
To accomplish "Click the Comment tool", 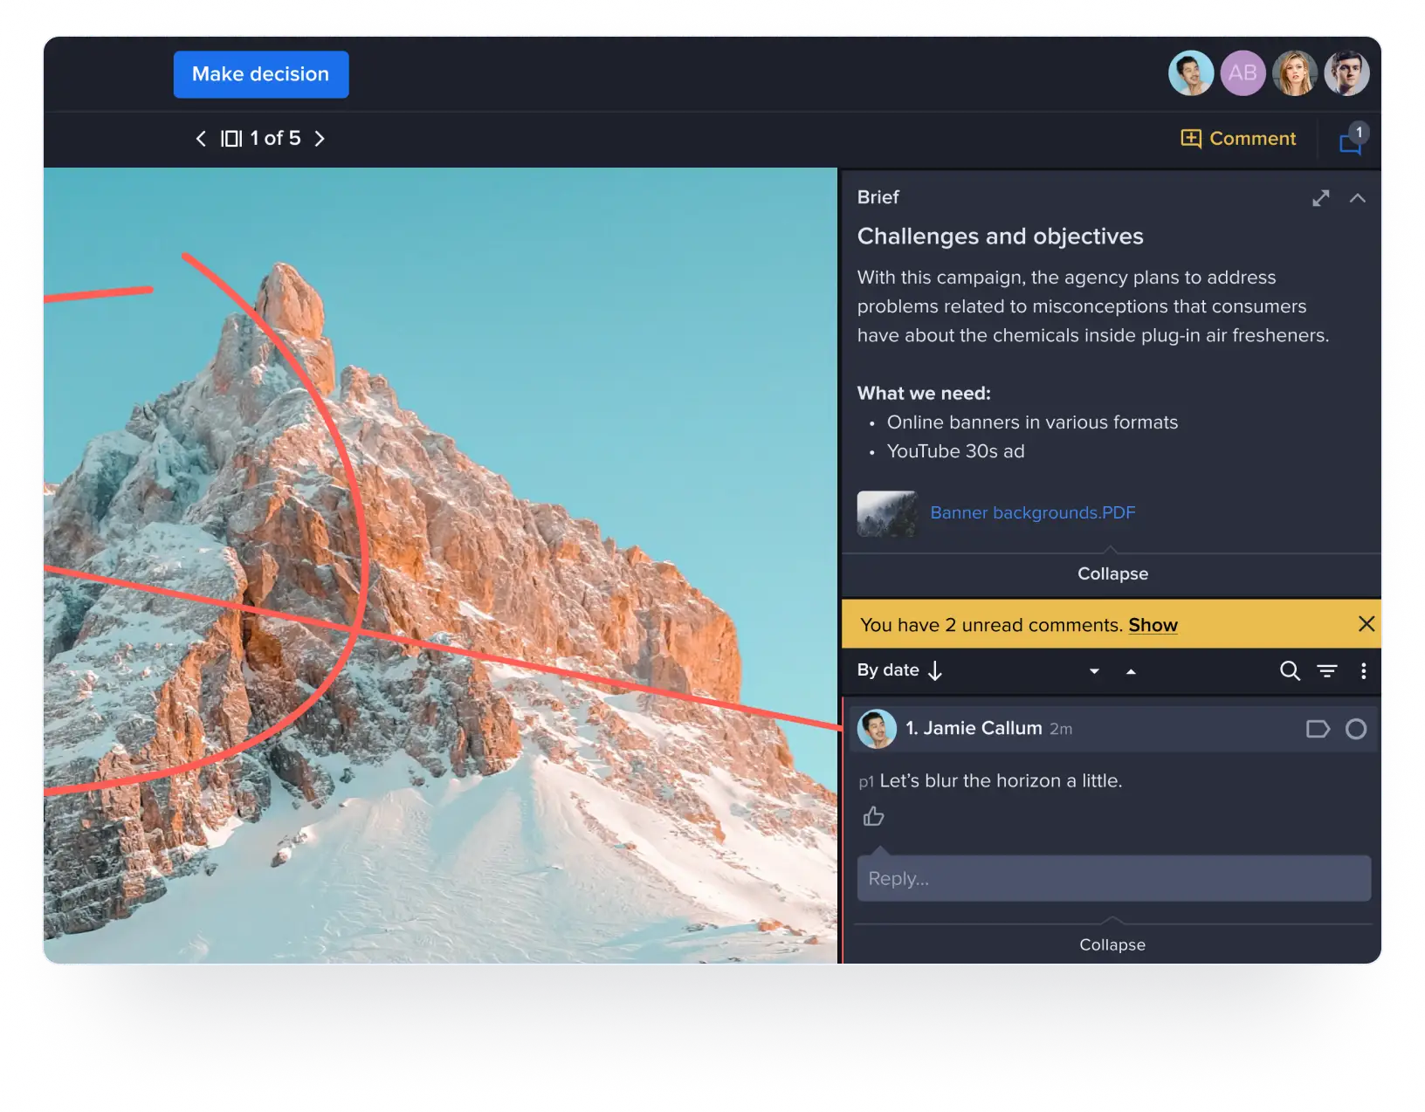I will [1238, 139].
